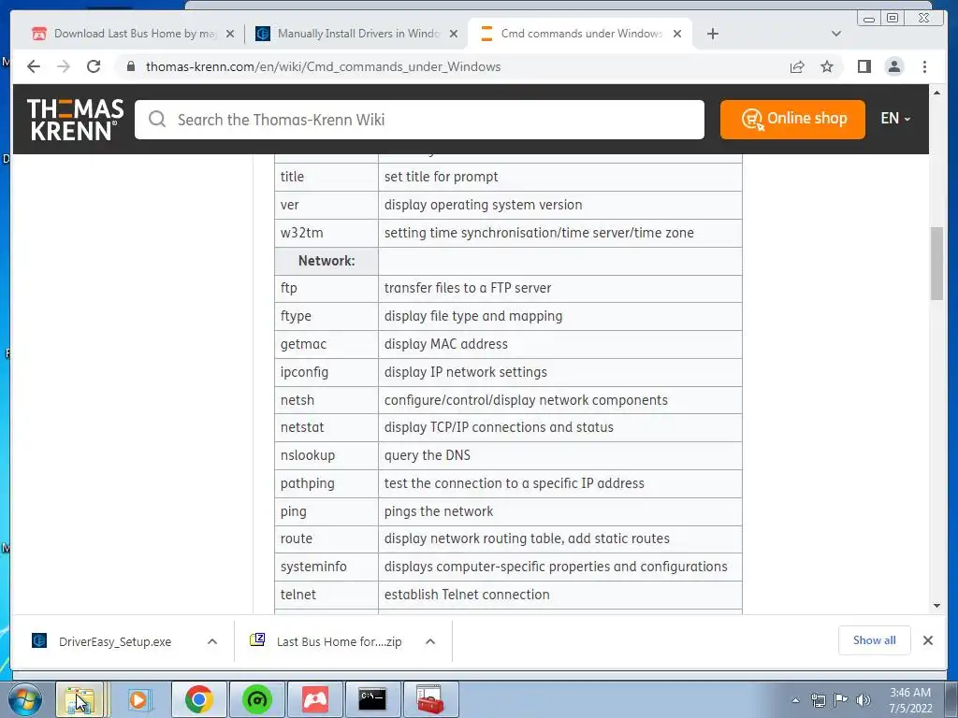Focus the Thomas-Krenn Wiki search field
The width and height of the screenshot is (958, 718).
(x=419, y=120)
